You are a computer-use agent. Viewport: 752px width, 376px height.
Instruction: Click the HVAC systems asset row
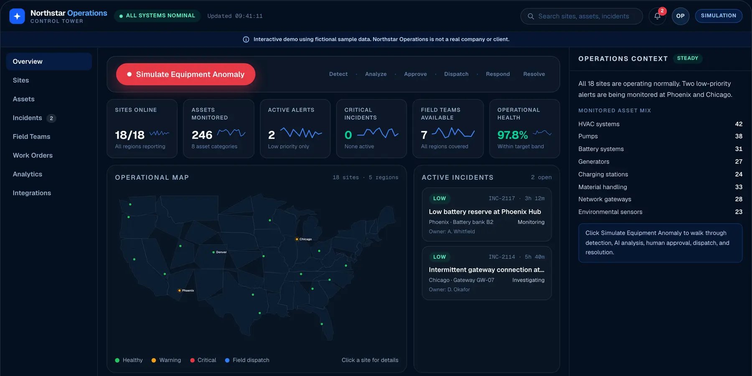[660, 124]
